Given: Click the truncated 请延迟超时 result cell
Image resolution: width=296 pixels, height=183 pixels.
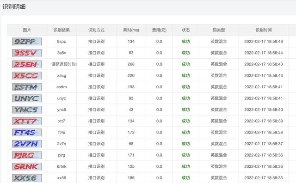Looking at the screenshot, I should [x=64, y=64].
